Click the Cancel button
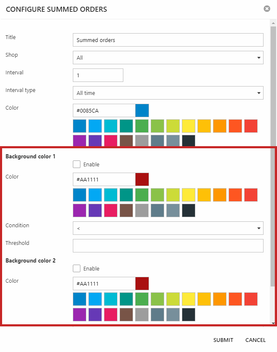This screenshot has width=277, height=352. [256, 340]
